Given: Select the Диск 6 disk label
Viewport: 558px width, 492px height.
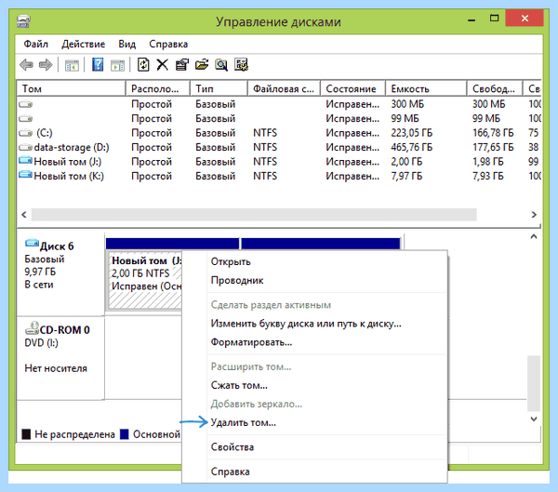Looking at the screenshot, I should pos(57,246).
